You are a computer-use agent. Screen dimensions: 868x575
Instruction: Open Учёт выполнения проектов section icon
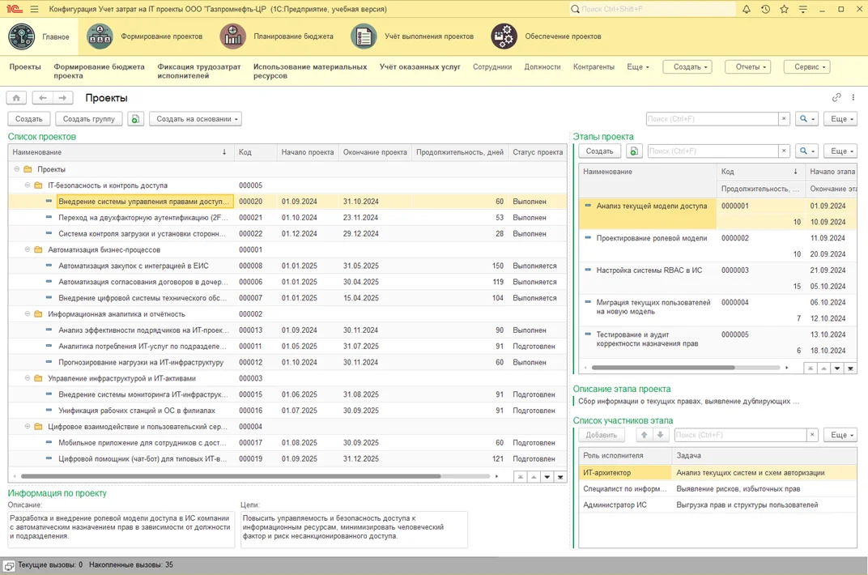tap(364, 36)
